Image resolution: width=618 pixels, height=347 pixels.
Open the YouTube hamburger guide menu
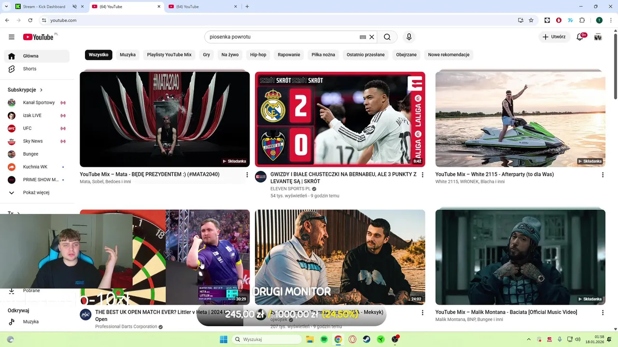coord(12,37)
